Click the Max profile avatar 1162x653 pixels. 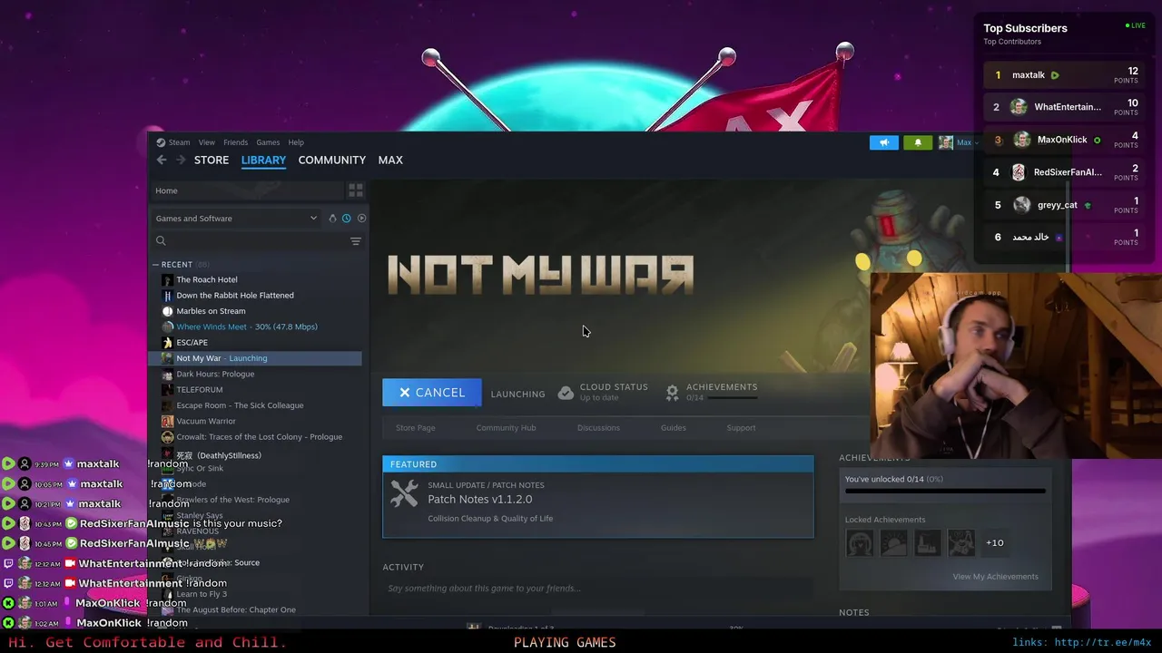[946, 142]
